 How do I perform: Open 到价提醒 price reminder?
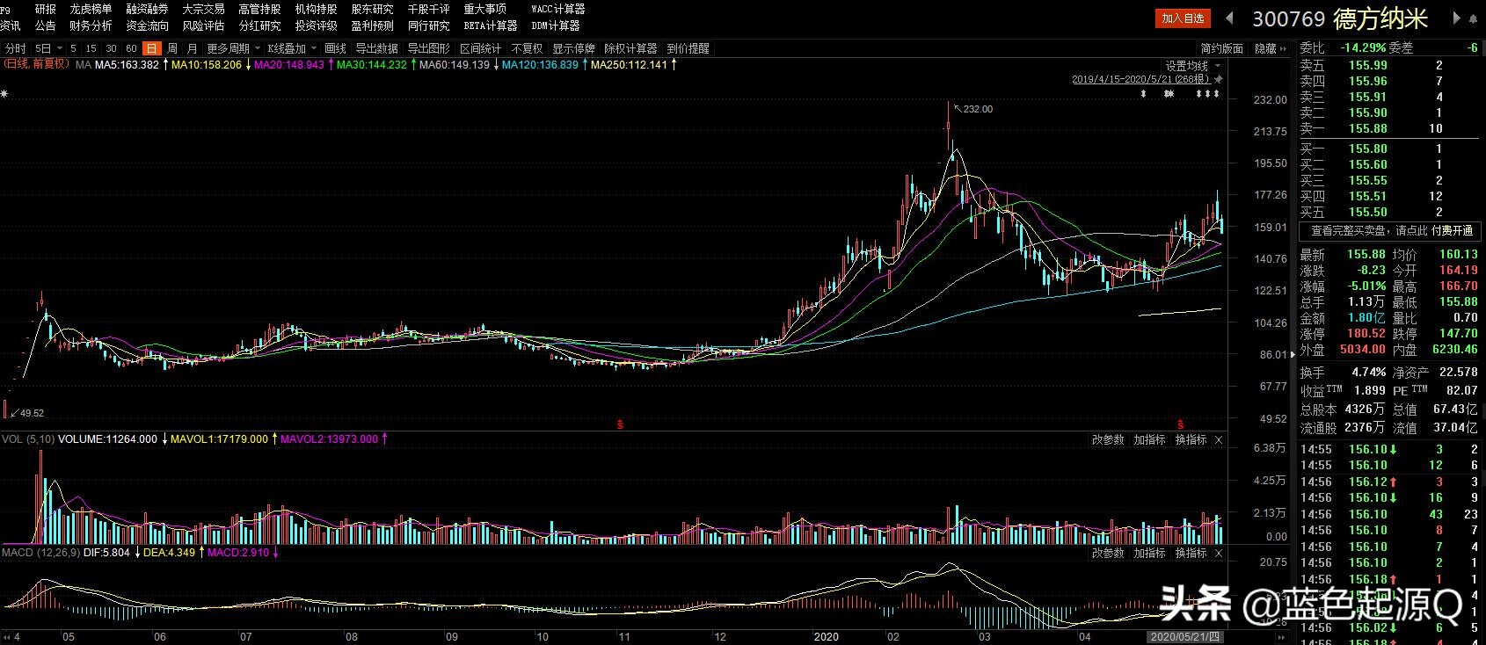pos(688,48)
